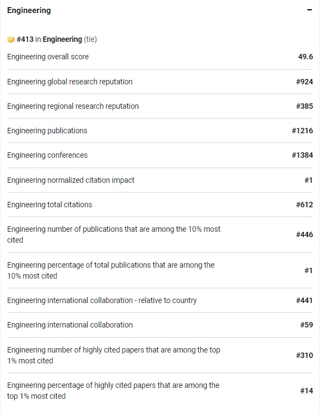
Task: Select Engineering global research reputation row
Action: click(160, 82)
